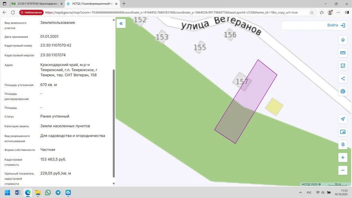Click the share map icon

click(x=342, y=78)
